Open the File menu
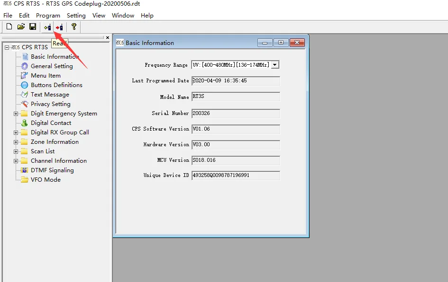The height and width of the screenshot is (282, 448). tap(8, 16)
